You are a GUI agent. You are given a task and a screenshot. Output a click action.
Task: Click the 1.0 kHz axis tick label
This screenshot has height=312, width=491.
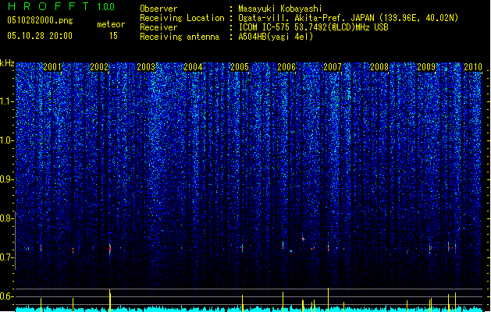tap(7, 140)
